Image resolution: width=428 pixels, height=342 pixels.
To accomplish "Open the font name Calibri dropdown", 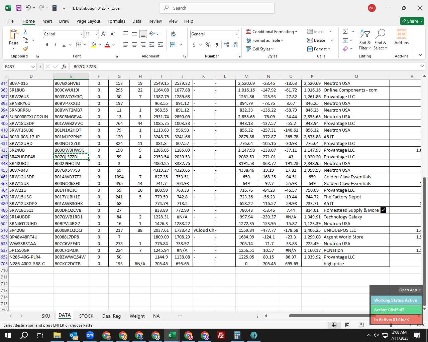I will (81, 34).
